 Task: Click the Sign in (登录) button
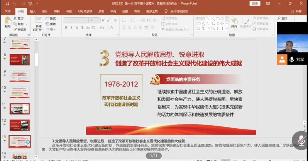tap(255, 3)
